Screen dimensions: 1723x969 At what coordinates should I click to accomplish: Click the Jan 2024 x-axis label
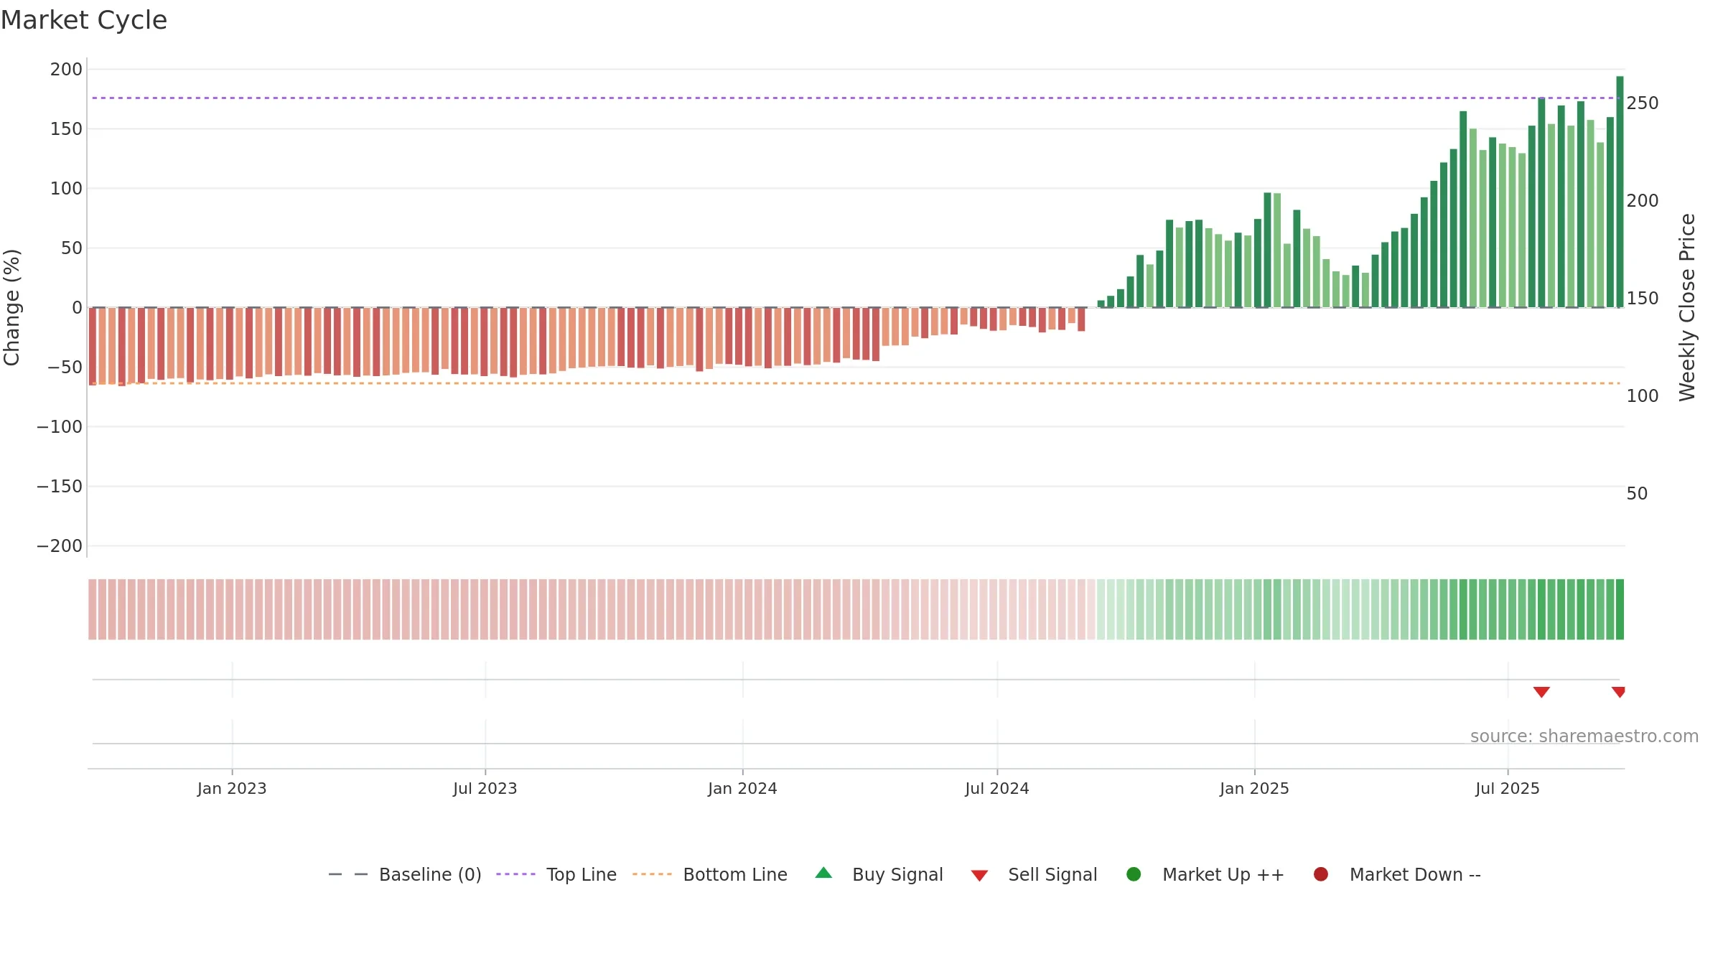(x=742, y=788)
